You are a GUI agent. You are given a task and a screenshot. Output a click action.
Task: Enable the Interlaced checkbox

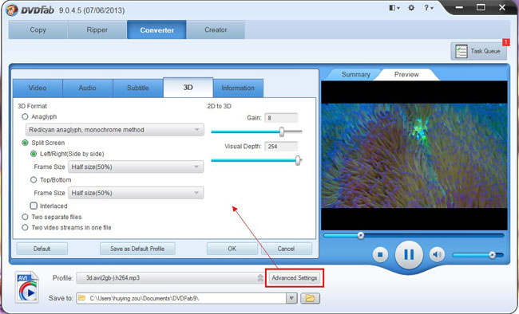click(34, 206)
